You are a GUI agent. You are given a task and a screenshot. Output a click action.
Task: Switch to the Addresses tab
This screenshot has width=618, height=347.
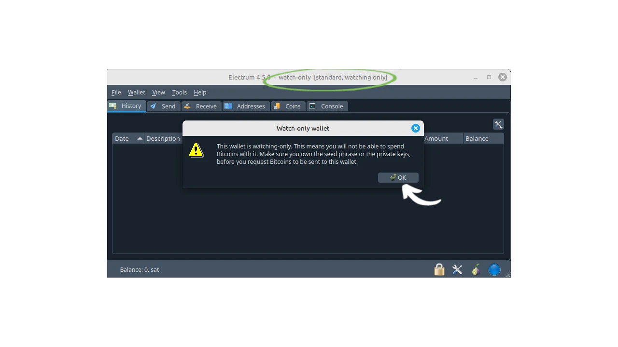pos(245,107)
